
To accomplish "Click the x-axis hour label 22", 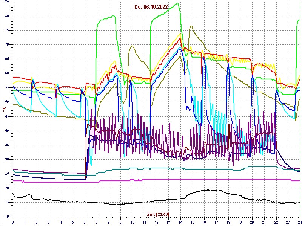I will click(276, 222).
